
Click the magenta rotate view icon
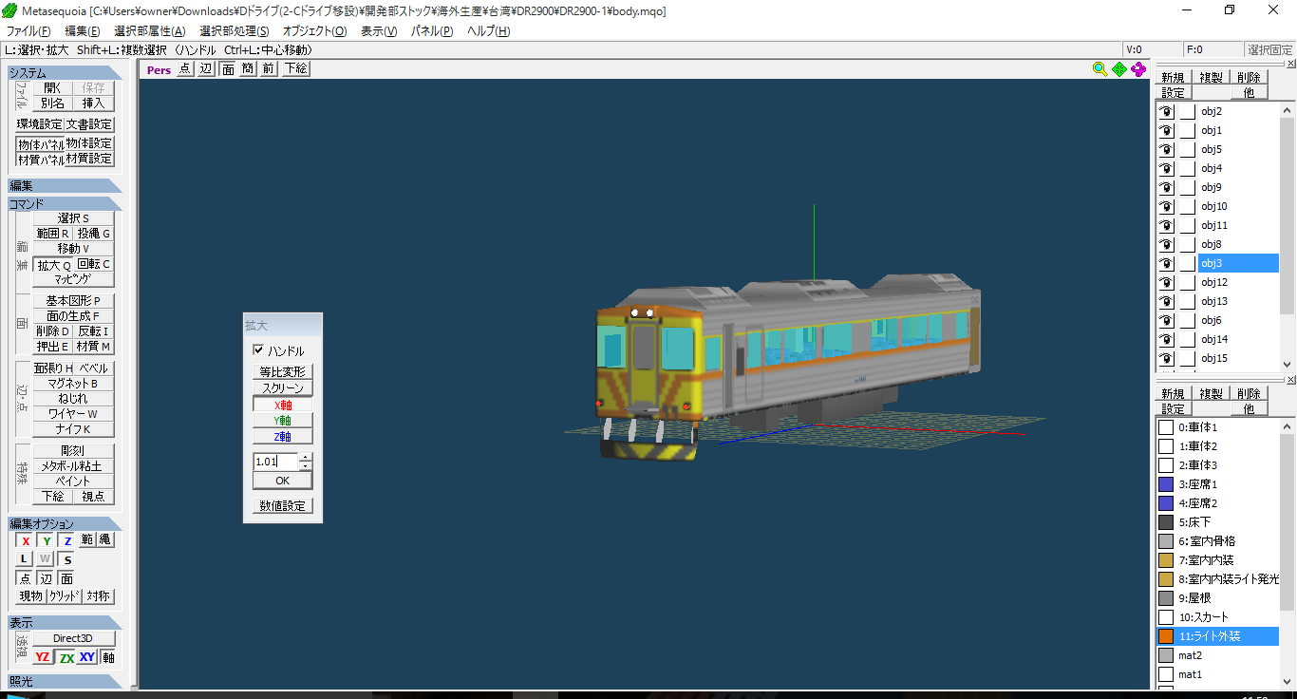1138,69
